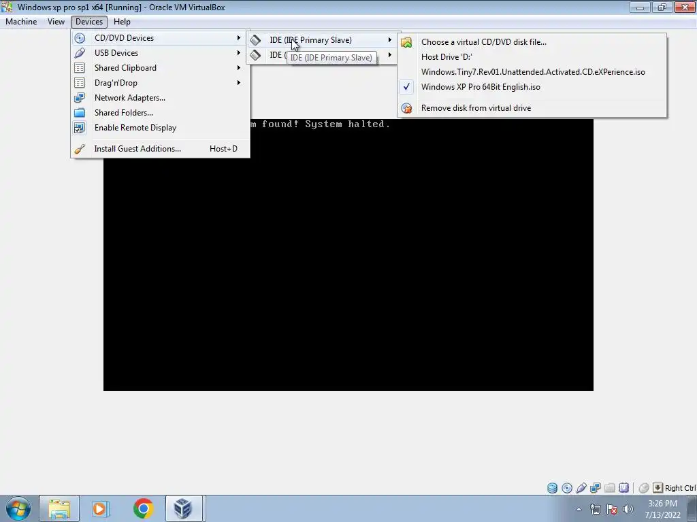Expand the Shared Clipboard submenu arrow
The image size is (697, 522).
pos(239,68)
